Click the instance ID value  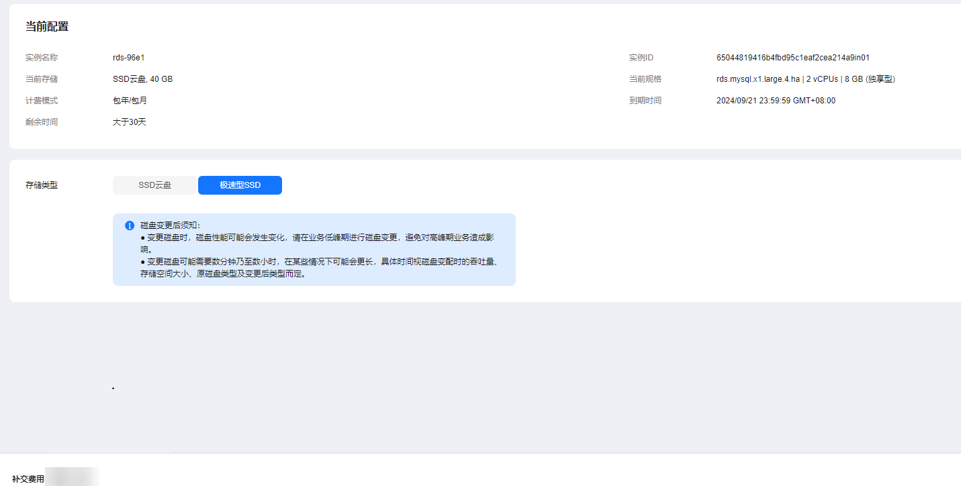[x=792, y=58]
